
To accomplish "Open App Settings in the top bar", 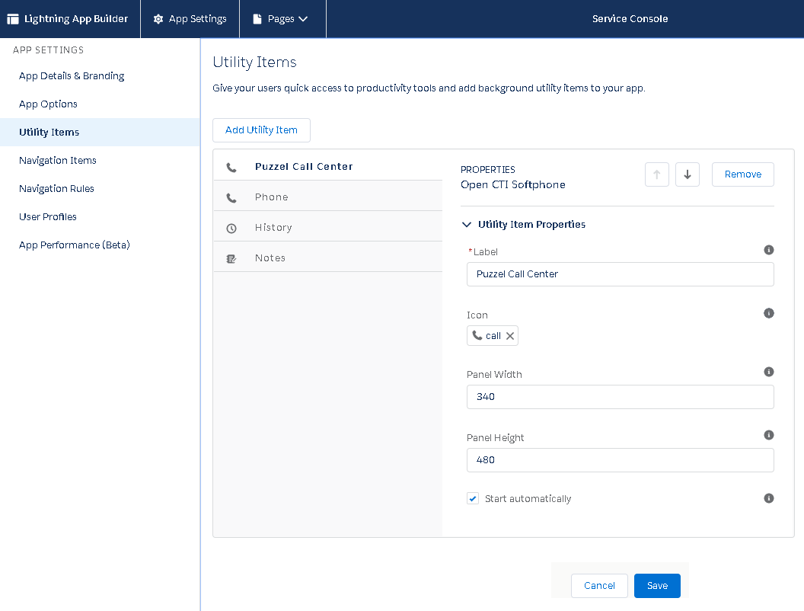I will (190, 19).
